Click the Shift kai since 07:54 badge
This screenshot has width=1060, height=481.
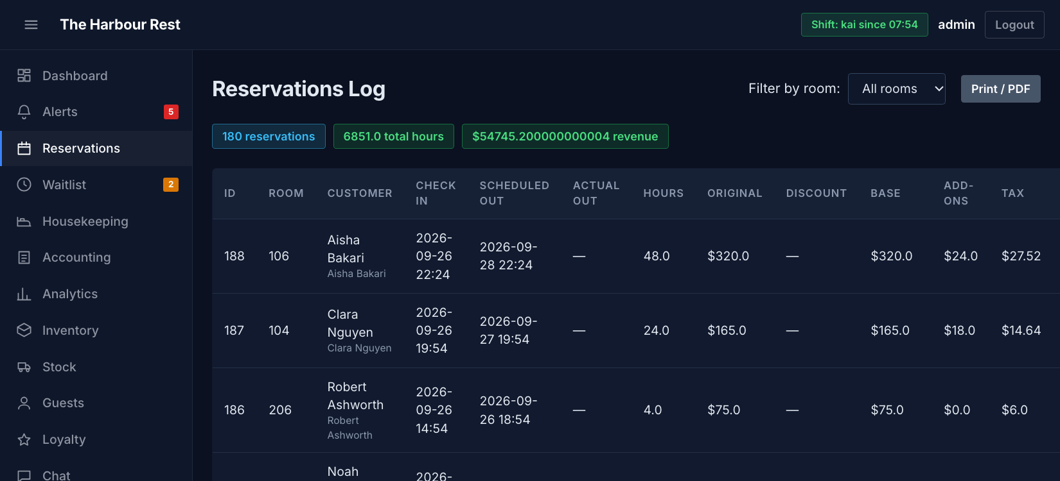(864, 24)
